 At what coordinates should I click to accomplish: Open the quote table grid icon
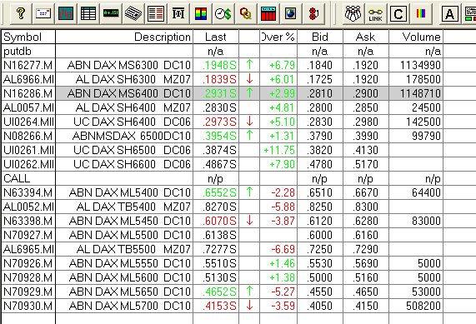point(88,13)
